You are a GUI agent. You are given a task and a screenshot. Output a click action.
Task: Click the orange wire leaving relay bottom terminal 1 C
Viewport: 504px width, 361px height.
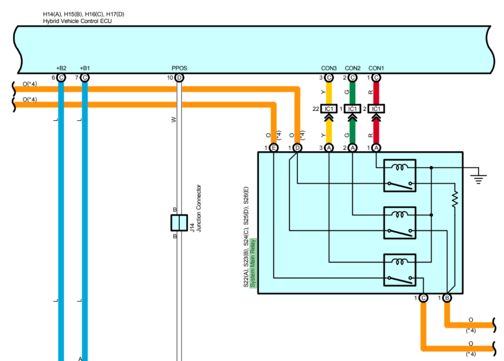point(456,349)
